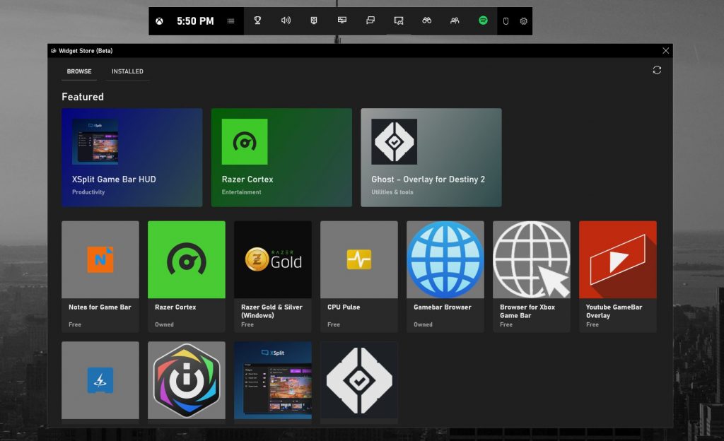Click the blue lightning widget tile
The width and height of the screenshot is (724, 441).
100,380
